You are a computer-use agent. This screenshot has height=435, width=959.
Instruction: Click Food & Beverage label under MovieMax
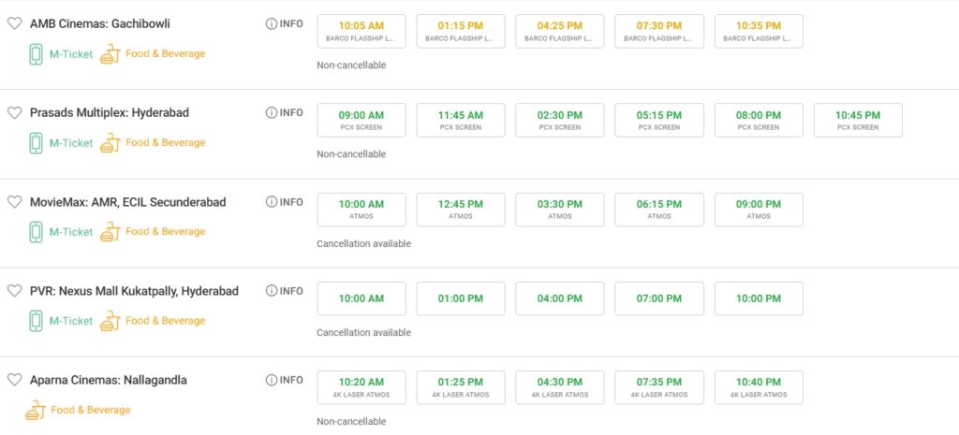pyautogui.click(x=165, y=231)
